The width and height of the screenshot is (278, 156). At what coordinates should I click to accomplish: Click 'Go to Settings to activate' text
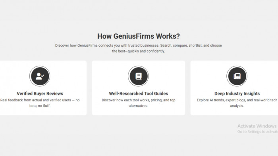click(258, 131)
